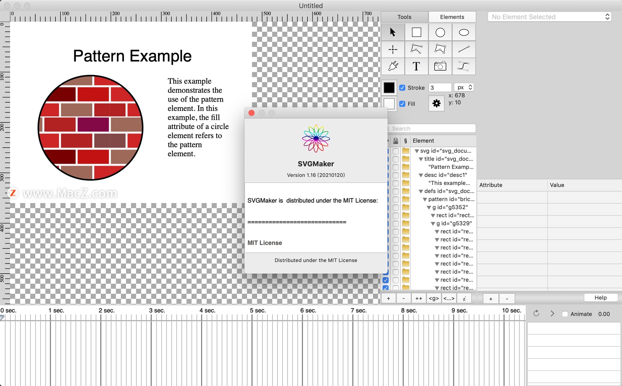Image resolution: width=622 pixels, height=386 pixels.
Task: Click the group <g> button
Action: point(434,298)
